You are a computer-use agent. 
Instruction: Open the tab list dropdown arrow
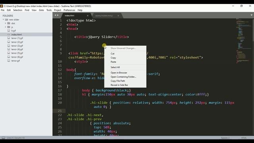pos(252,15)
